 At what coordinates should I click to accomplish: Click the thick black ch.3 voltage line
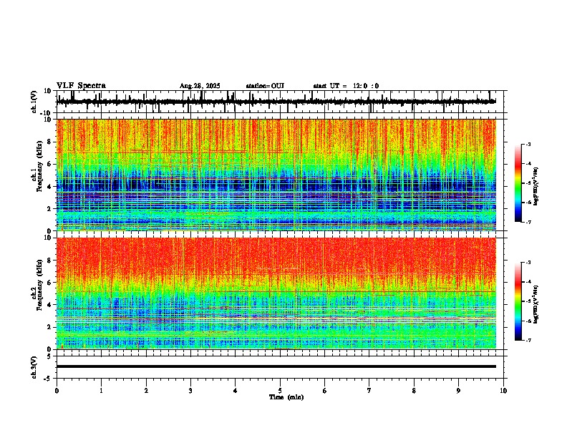[276, 366]
